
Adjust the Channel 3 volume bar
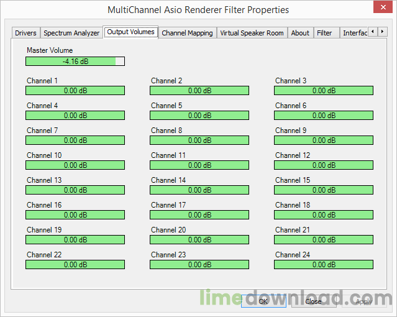coord(324,91)
